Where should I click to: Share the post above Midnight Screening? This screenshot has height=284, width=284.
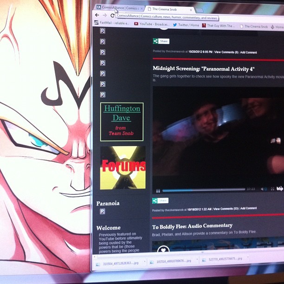(161, 41)
